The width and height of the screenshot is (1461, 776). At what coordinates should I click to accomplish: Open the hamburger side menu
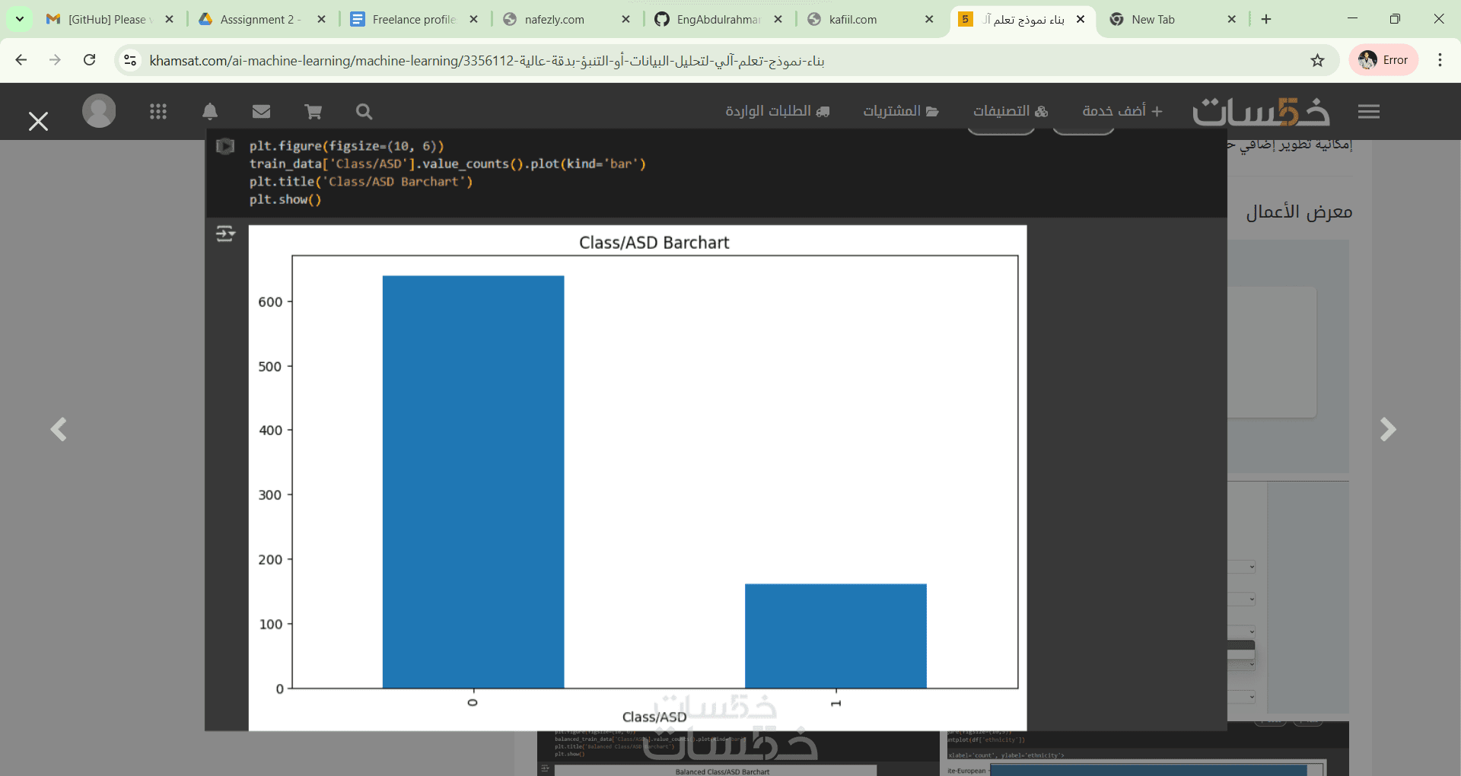(1369, 112)
